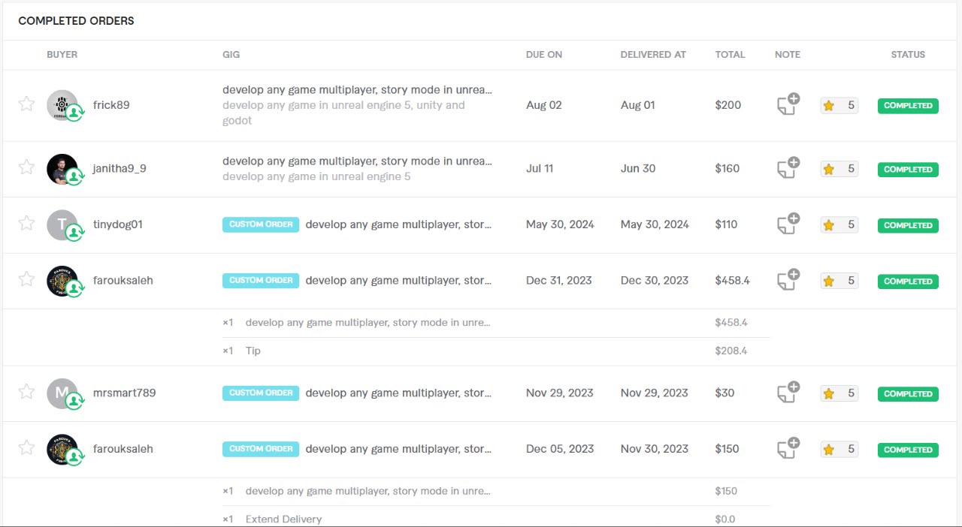Screen dimensions: 962x527
Task: Open buyer tinydog01's username
Action: point(117,224)
